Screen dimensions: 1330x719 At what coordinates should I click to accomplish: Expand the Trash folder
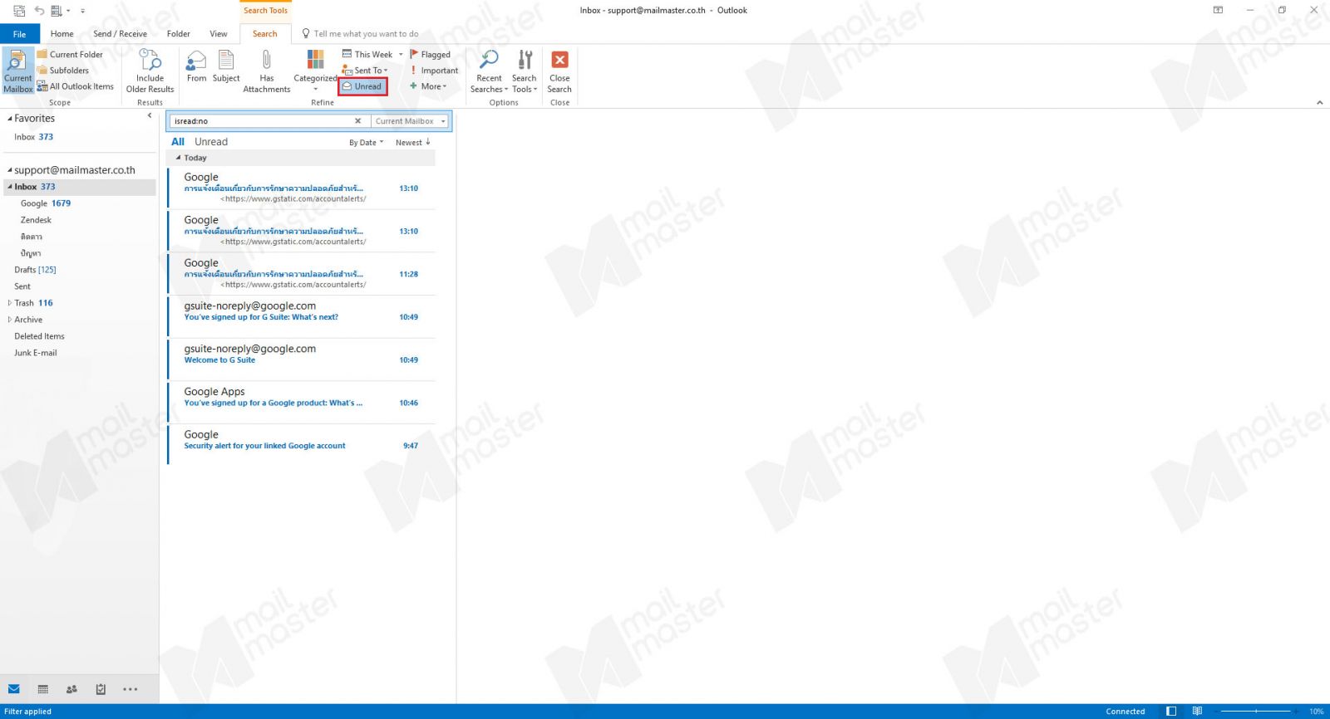[x=10, y=303]
